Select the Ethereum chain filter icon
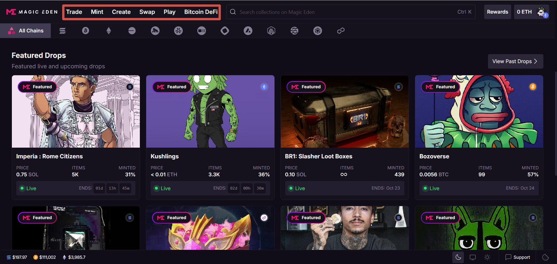This screenshot has height=264, width=557. coord(109,31)
